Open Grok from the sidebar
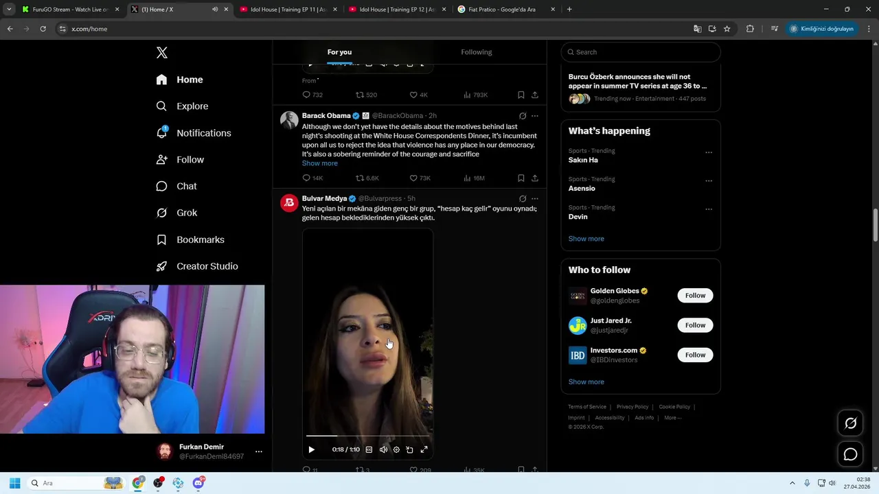 coord(176,213)
